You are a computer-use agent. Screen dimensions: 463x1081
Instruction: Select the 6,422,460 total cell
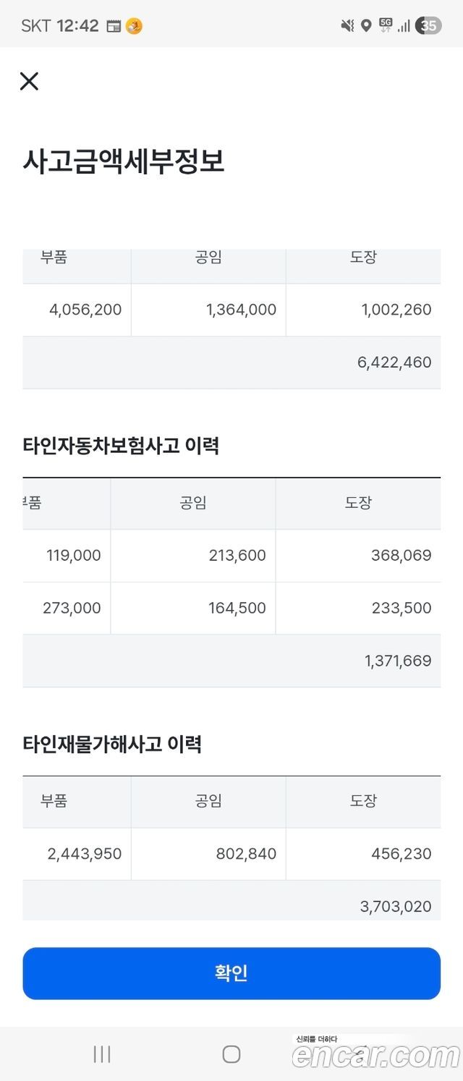[231, 363]
